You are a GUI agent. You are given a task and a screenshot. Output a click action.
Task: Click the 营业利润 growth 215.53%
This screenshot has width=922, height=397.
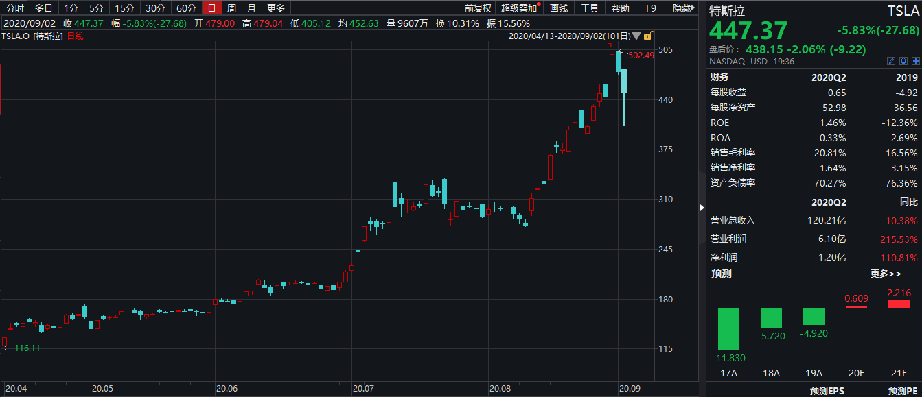pyautogui.click(x=899, y=239)
